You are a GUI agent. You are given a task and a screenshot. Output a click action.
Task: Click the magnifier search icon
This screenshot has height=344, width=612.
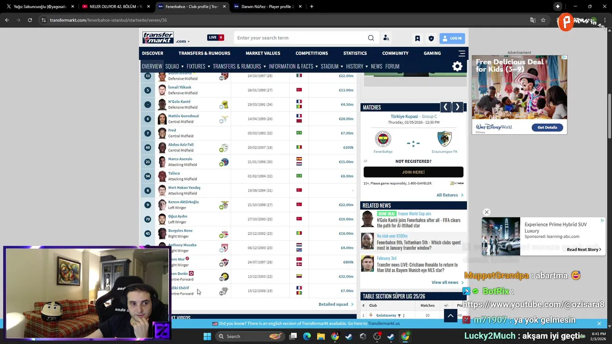(x=371, y=38)
